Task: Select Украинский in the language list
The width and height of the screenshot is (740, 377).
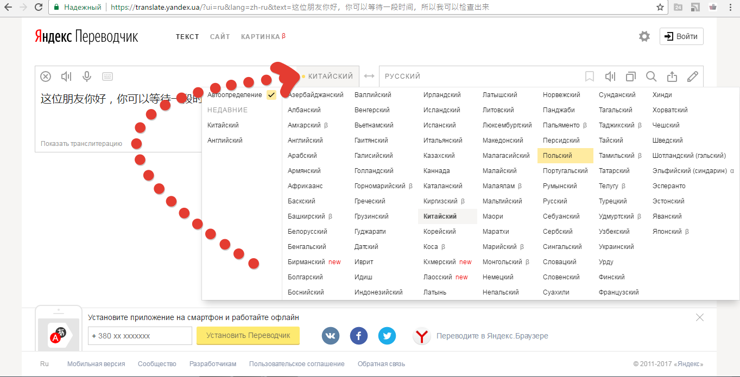Action: (616, 247)
